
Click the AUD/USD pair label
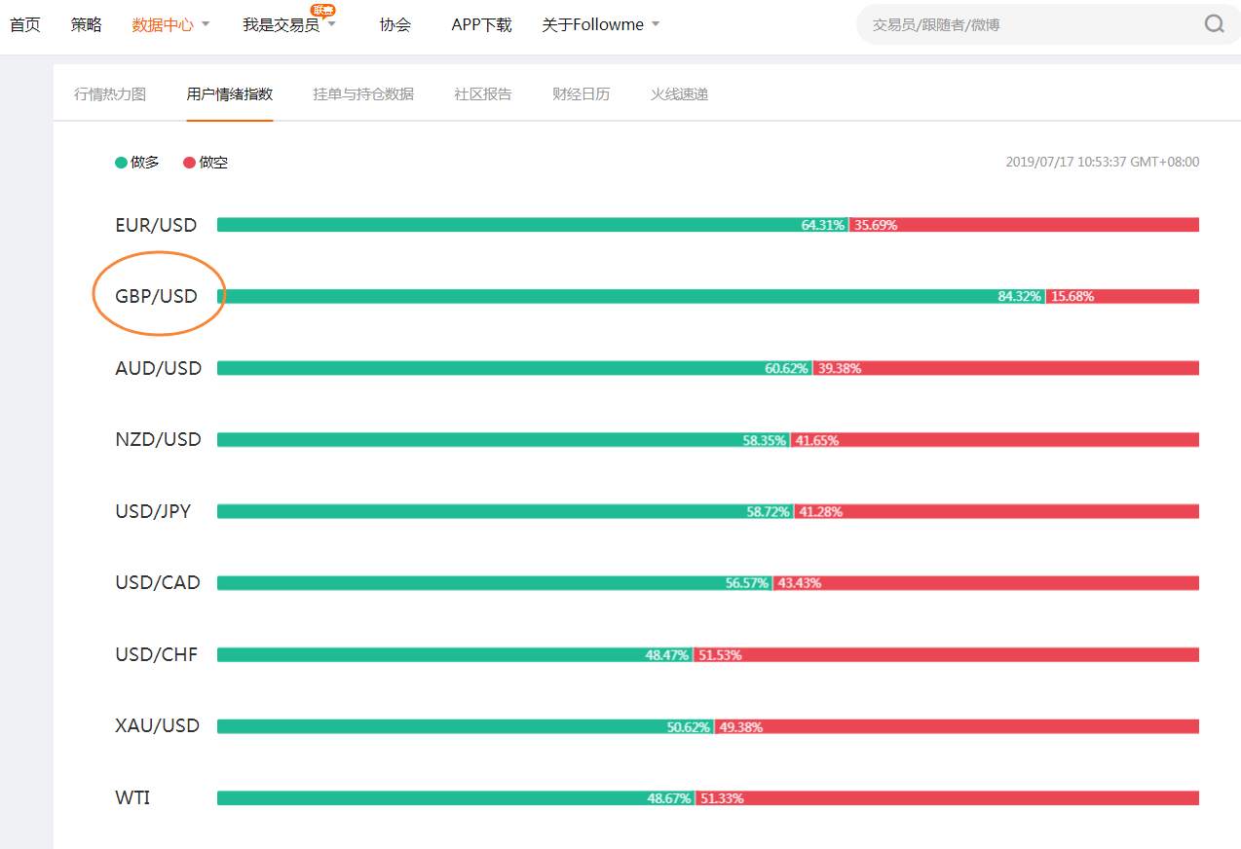click(159, 368)
